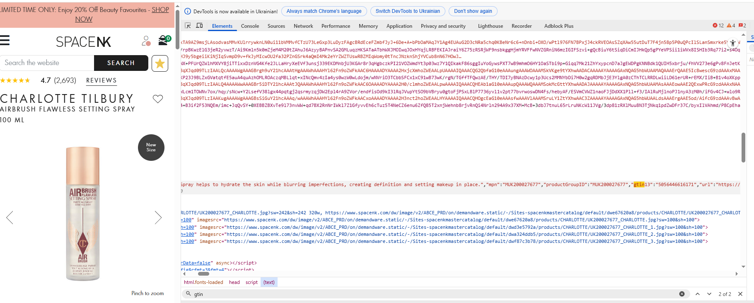Screen dimensions: 754x303
Task: Click the info icon in DevTools banner
Action: point(188,11)
